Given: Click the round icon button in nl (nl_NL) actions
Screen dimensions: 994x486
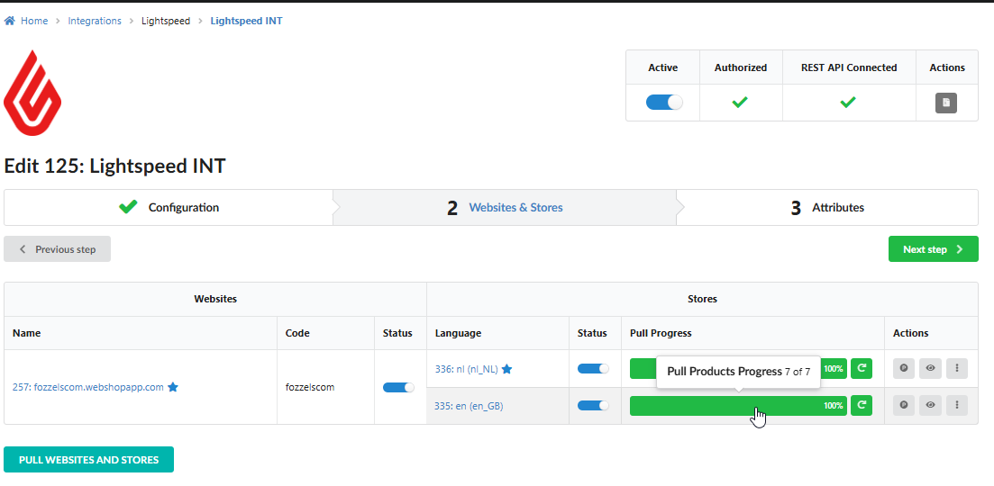Looking at the screenshot, I should pyautogui.click(x=904, y=368).
